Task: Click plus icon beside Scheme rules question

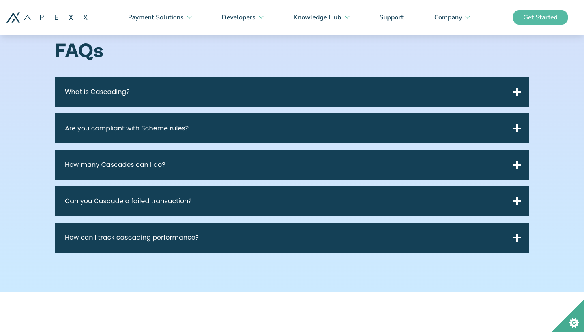Action: (517, 128)
